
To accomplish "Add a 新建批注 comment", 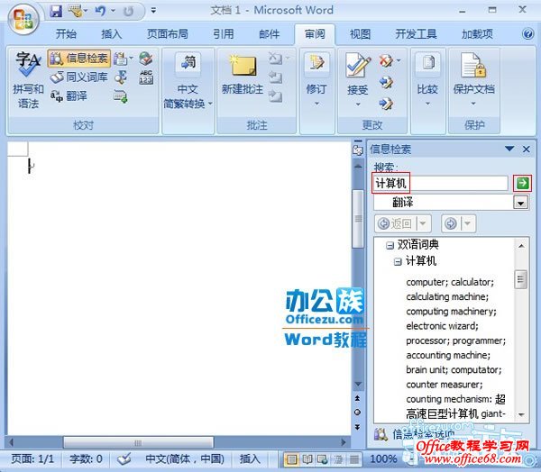I will [243, 74].
